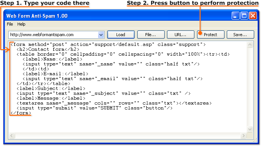261x146 pixels.
Task: Click the horizontal scrollbar left arrow
Action: point(12,136)
